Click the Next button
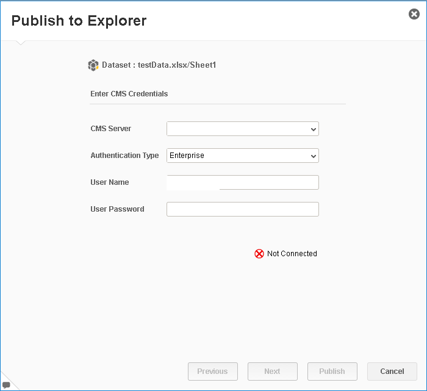The height and width of the screenshot is (391, 427). click(x=272, y=371)
